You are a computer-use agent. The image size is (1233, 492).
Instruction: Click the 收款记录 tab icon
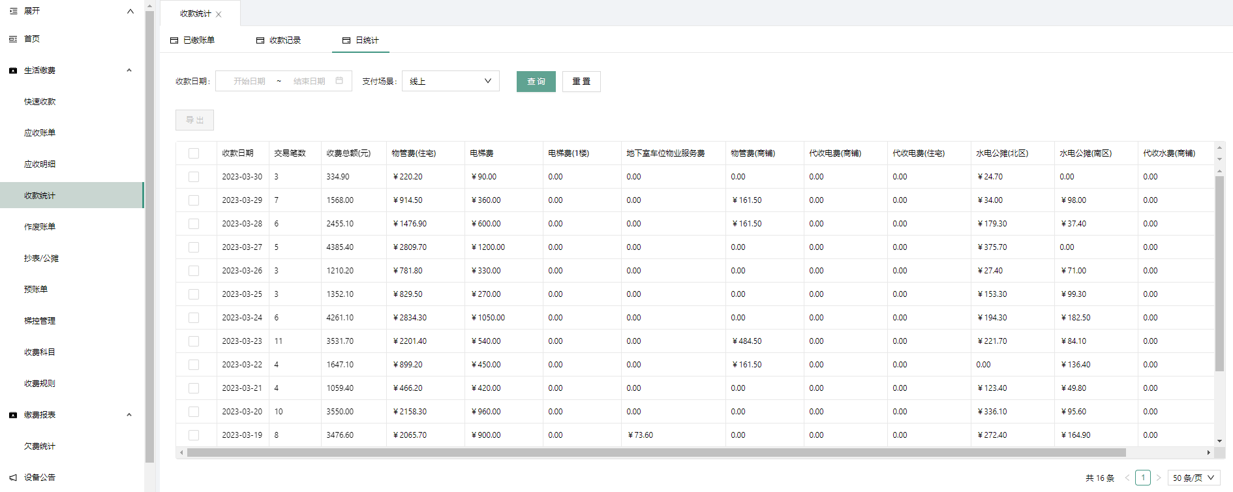click(260, 40)
